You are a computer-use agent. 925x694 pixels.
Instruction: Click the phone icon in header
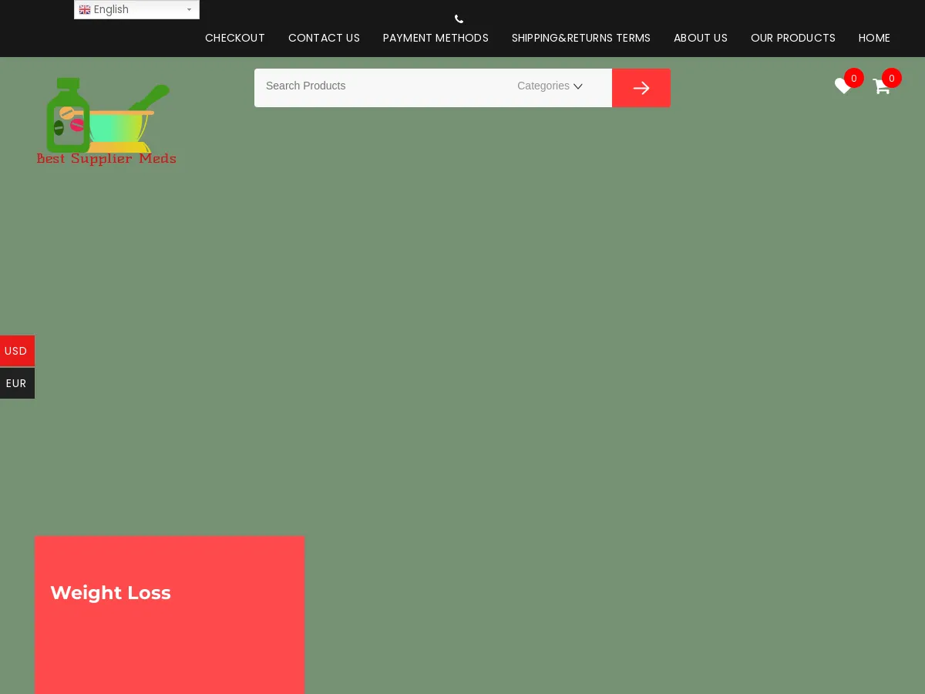click(x=459, y=19)
